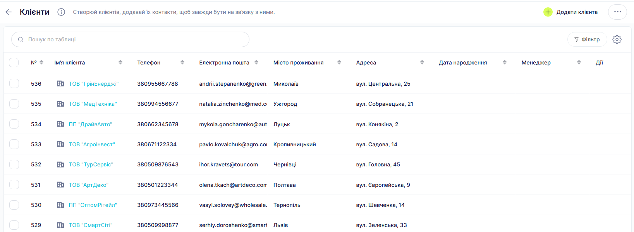Open the three-dots more options menu
Screen dimensions: 634x232
(617, 12)
